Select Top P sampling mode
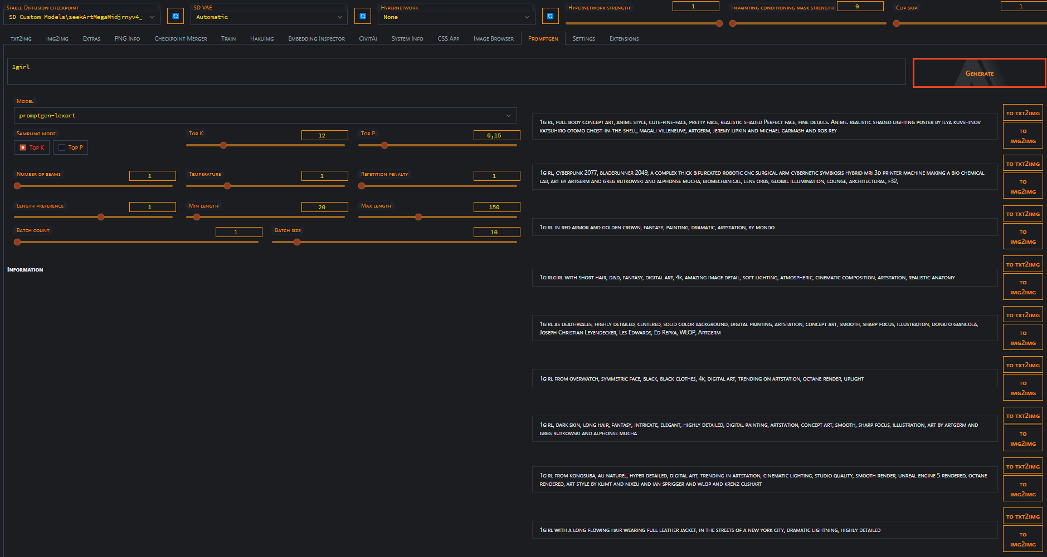This screenshot has height=557, width=1047. [x=70, y=147]
